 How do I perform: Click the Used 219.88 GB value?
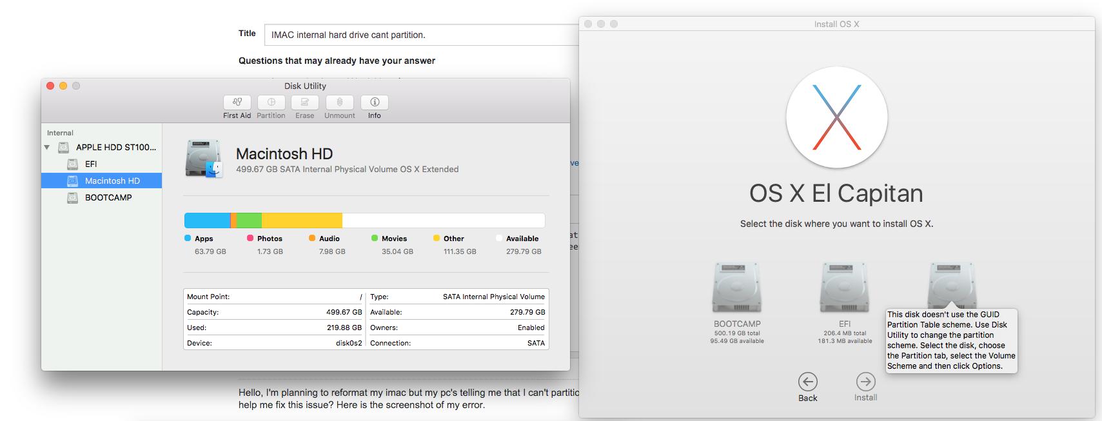point(344,328)
